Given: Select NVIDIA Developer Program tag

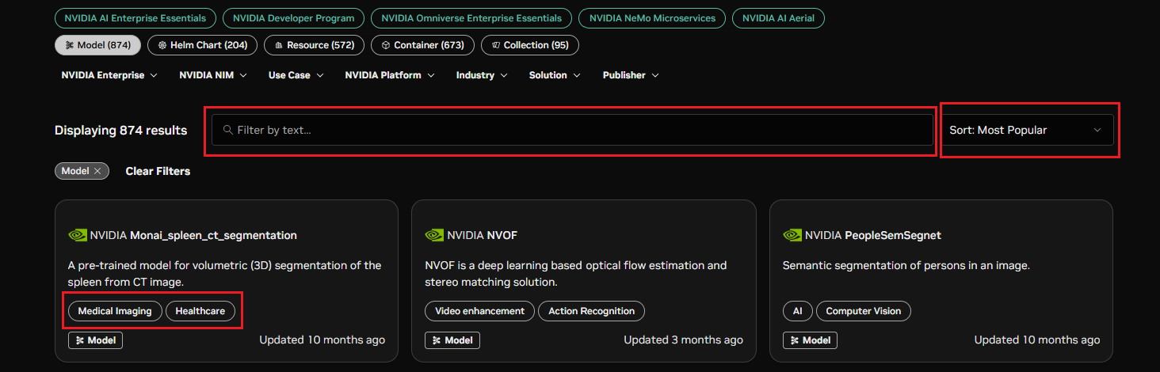Looking at the screenshot, I should click(x=294, y=18).
